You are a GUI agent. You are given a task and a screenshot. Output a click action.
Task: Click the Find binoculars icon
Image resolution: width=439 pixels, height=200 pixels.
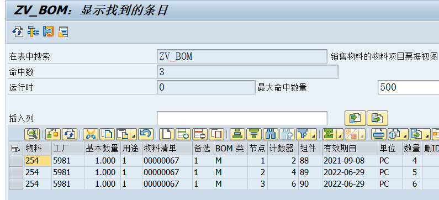coord(271,134)
